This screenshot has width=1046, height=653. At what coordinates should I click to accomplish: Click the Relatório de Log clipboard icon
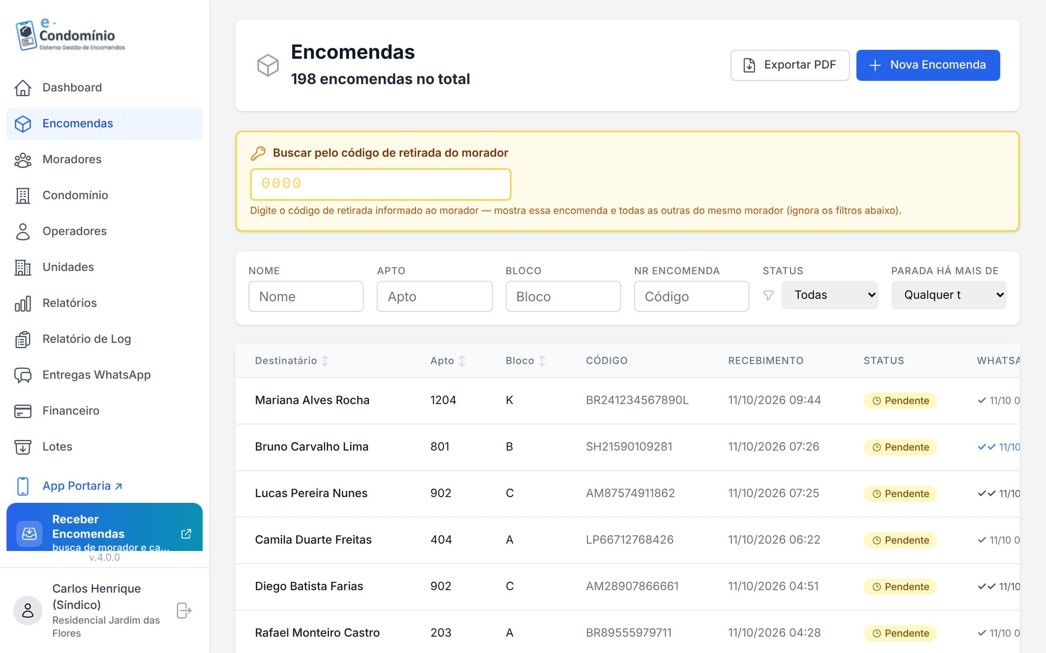[x=23, y=339]
